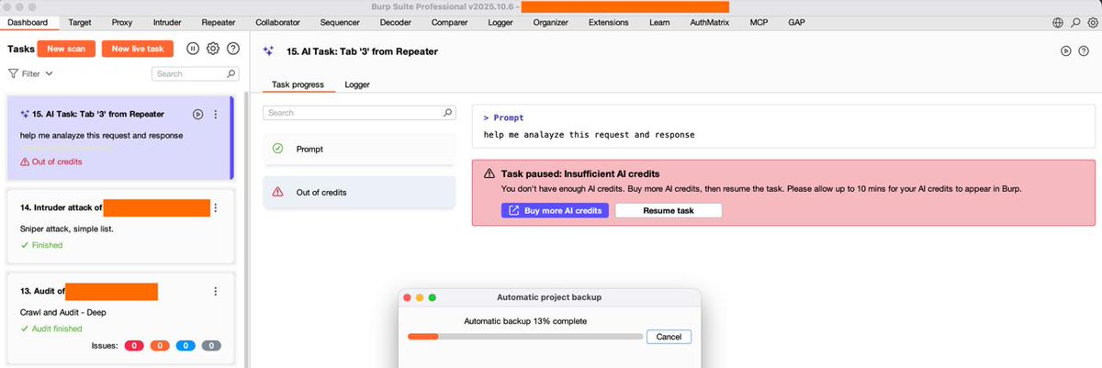Open task settings gear in Tasks header
The height and width of the screenshot is (368, 1102).
(x=213, y=49)
